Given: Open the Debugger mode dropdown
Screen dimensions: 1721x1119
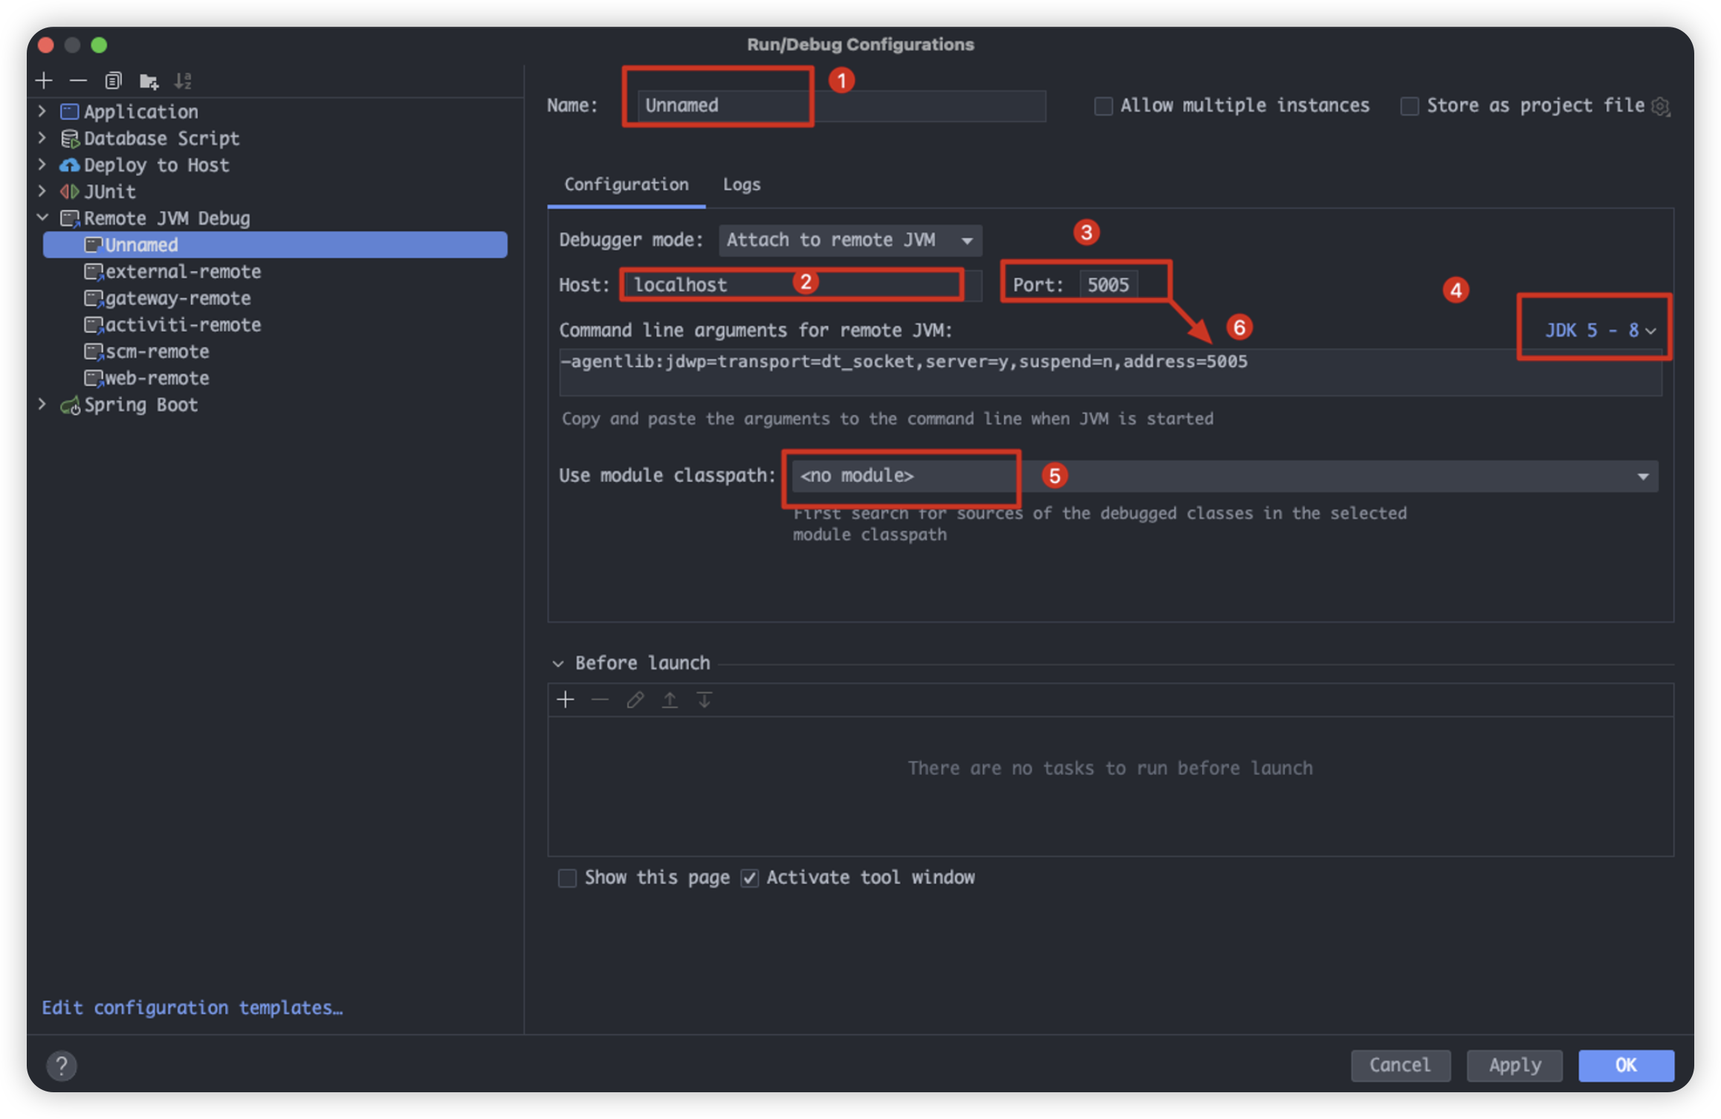Looking at the screenshot, I should tap(850, 240).
